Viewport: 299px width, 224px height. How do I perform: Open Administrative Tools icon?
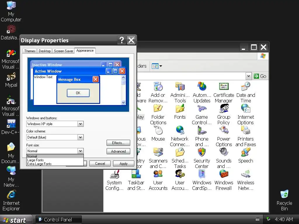[x=180, y=92]
